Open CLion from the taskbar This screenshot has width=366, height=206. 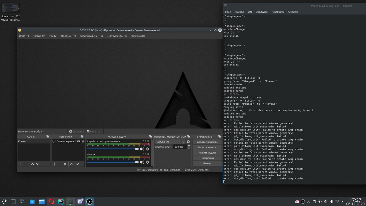coord(61,202)
